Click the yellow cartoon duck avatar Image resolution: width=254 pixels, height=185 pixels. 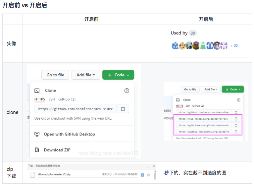(182, 46)
